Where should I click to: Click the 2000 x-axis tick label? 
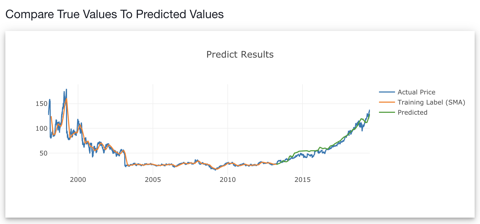(x=78, y=180)
